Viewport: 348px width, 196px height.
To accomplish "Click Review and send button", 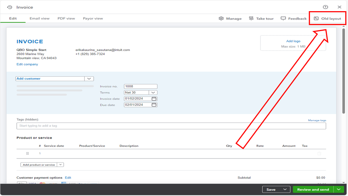I will tap(313, 190).
